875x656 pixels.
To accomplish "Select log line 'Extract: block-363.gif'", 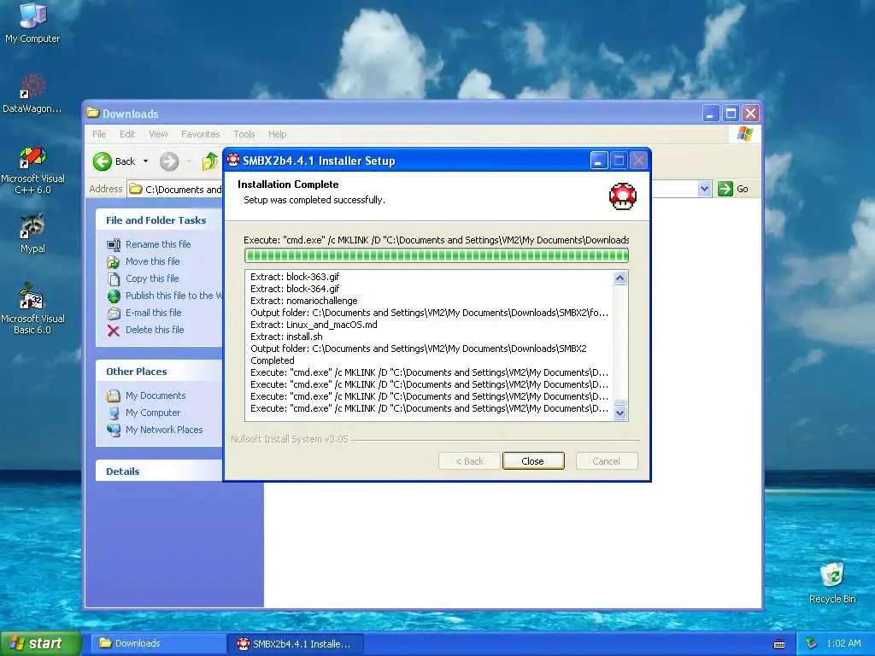I will (x=295, y=277).
